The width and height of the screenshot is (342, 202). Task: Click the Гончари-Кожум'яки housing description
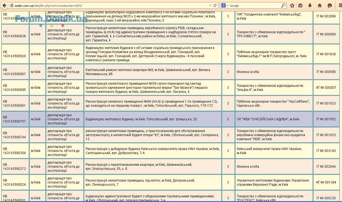153,54
